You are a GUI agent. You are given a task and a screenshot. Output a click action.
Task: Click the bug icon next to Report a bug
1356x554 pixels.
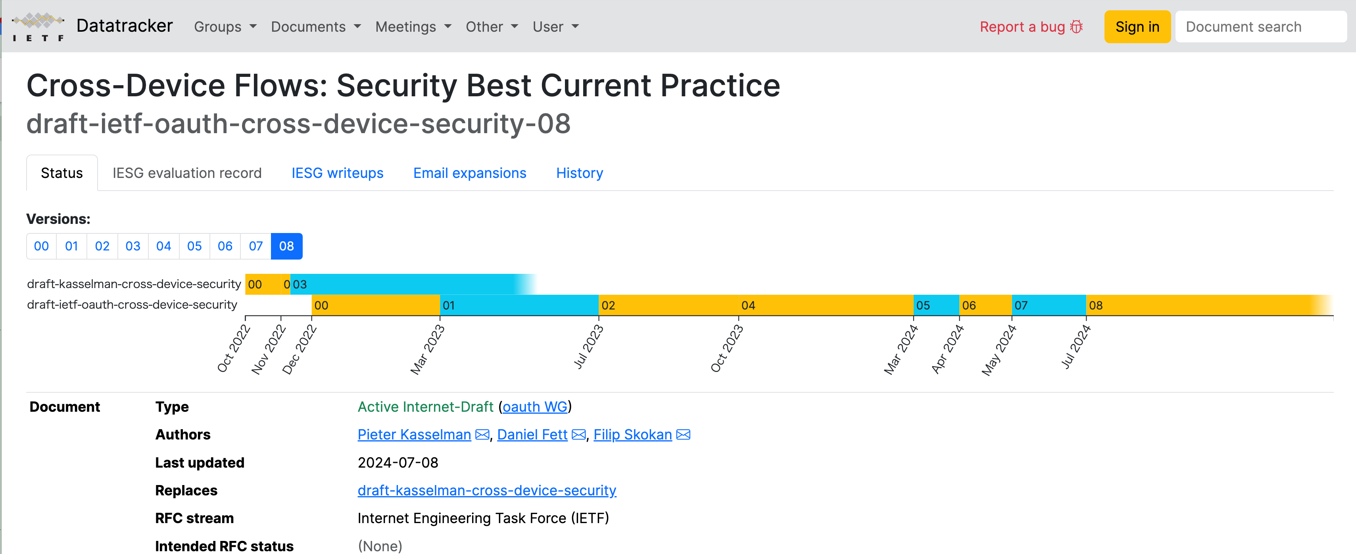click(1076, 27)
